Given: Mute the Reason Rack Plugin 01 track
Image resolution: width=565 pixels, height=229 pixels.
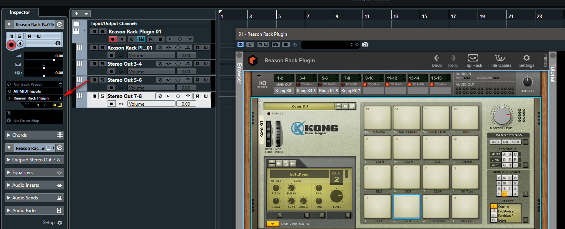Looking at the screenshot, I should tap(94, 32).
